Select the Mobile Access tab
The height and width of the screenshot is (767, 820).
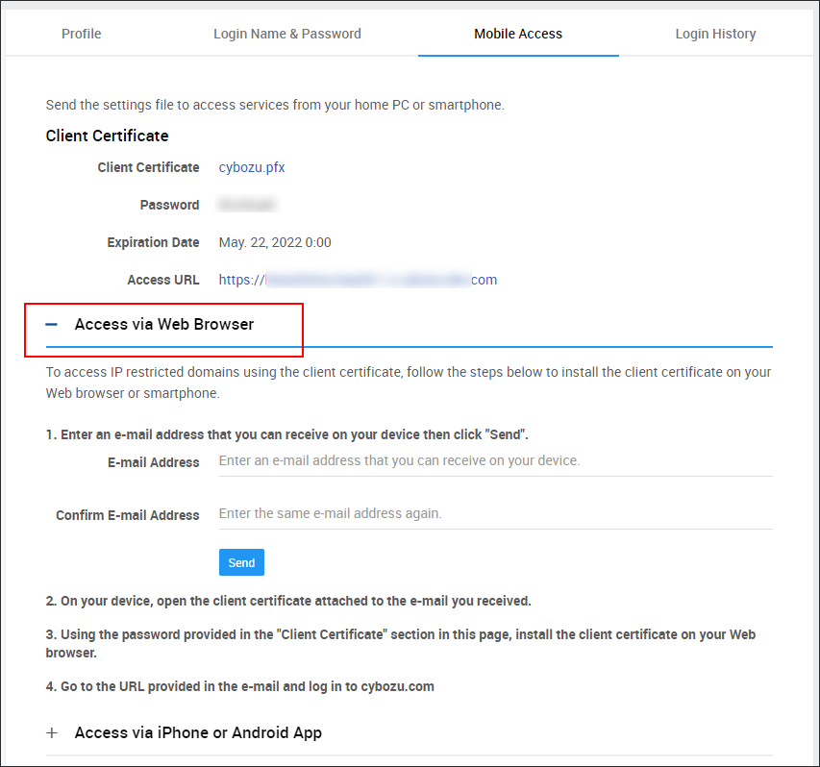[518, 34]
